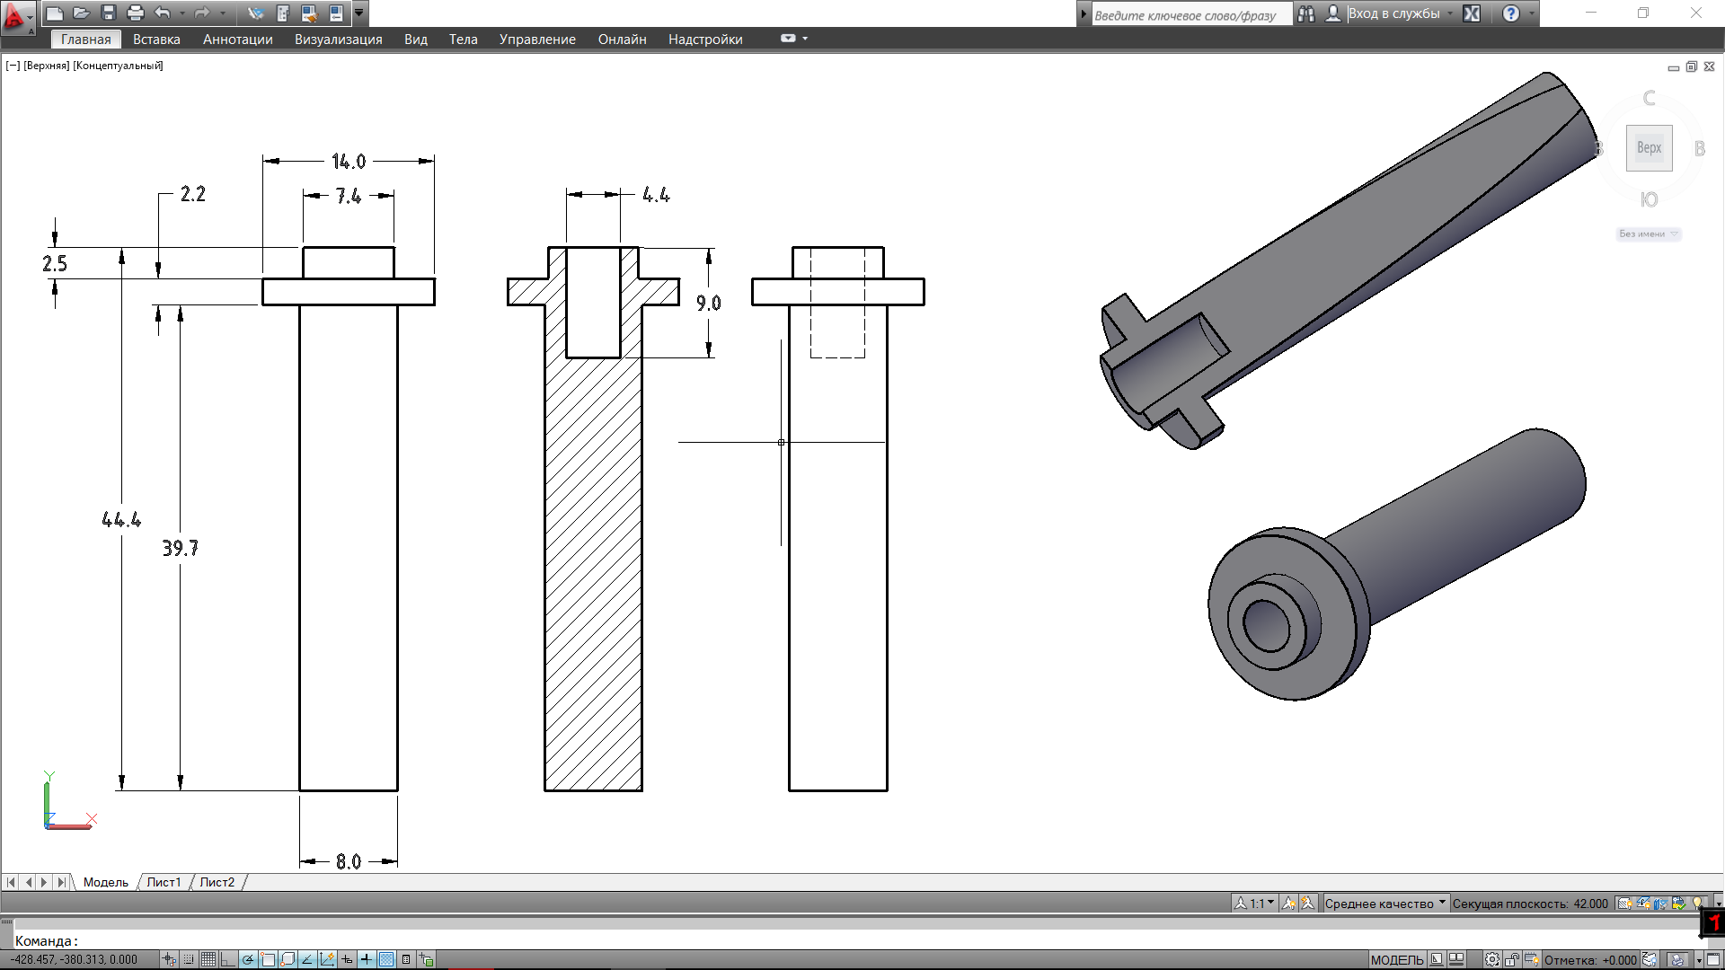
Task: Toggle polar tracking in status bar
Action: pyautogui.click(x=248, y=959)
